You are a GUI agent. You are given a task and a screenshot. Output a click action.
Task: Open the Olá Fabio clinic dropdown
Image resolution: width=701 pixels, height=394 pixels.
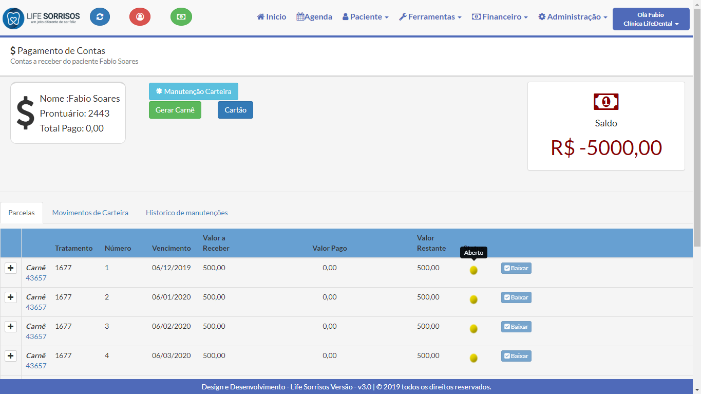click(x=651, y=20)
